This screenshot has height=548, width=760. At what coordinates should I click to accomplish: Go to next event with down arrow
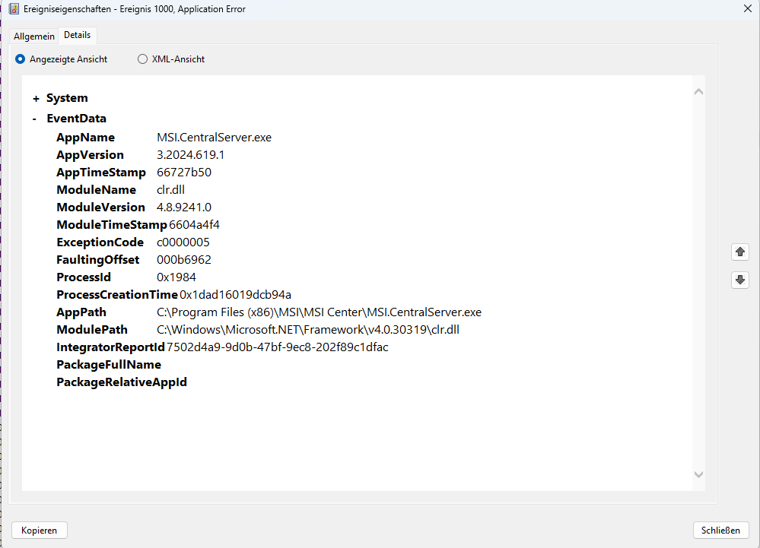pos(739,280)
